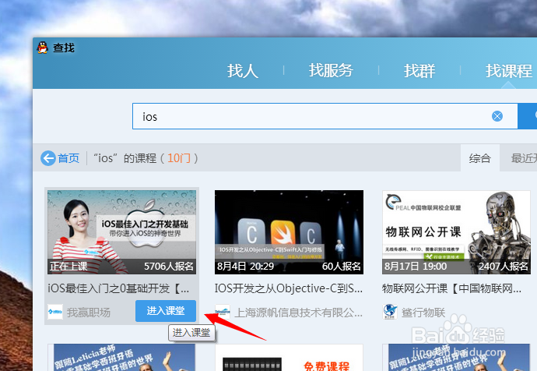Open the 西班牙语 course thumbnail under 物联网公开课
This screenshot has width=537, height=371.
click(456, 357)
